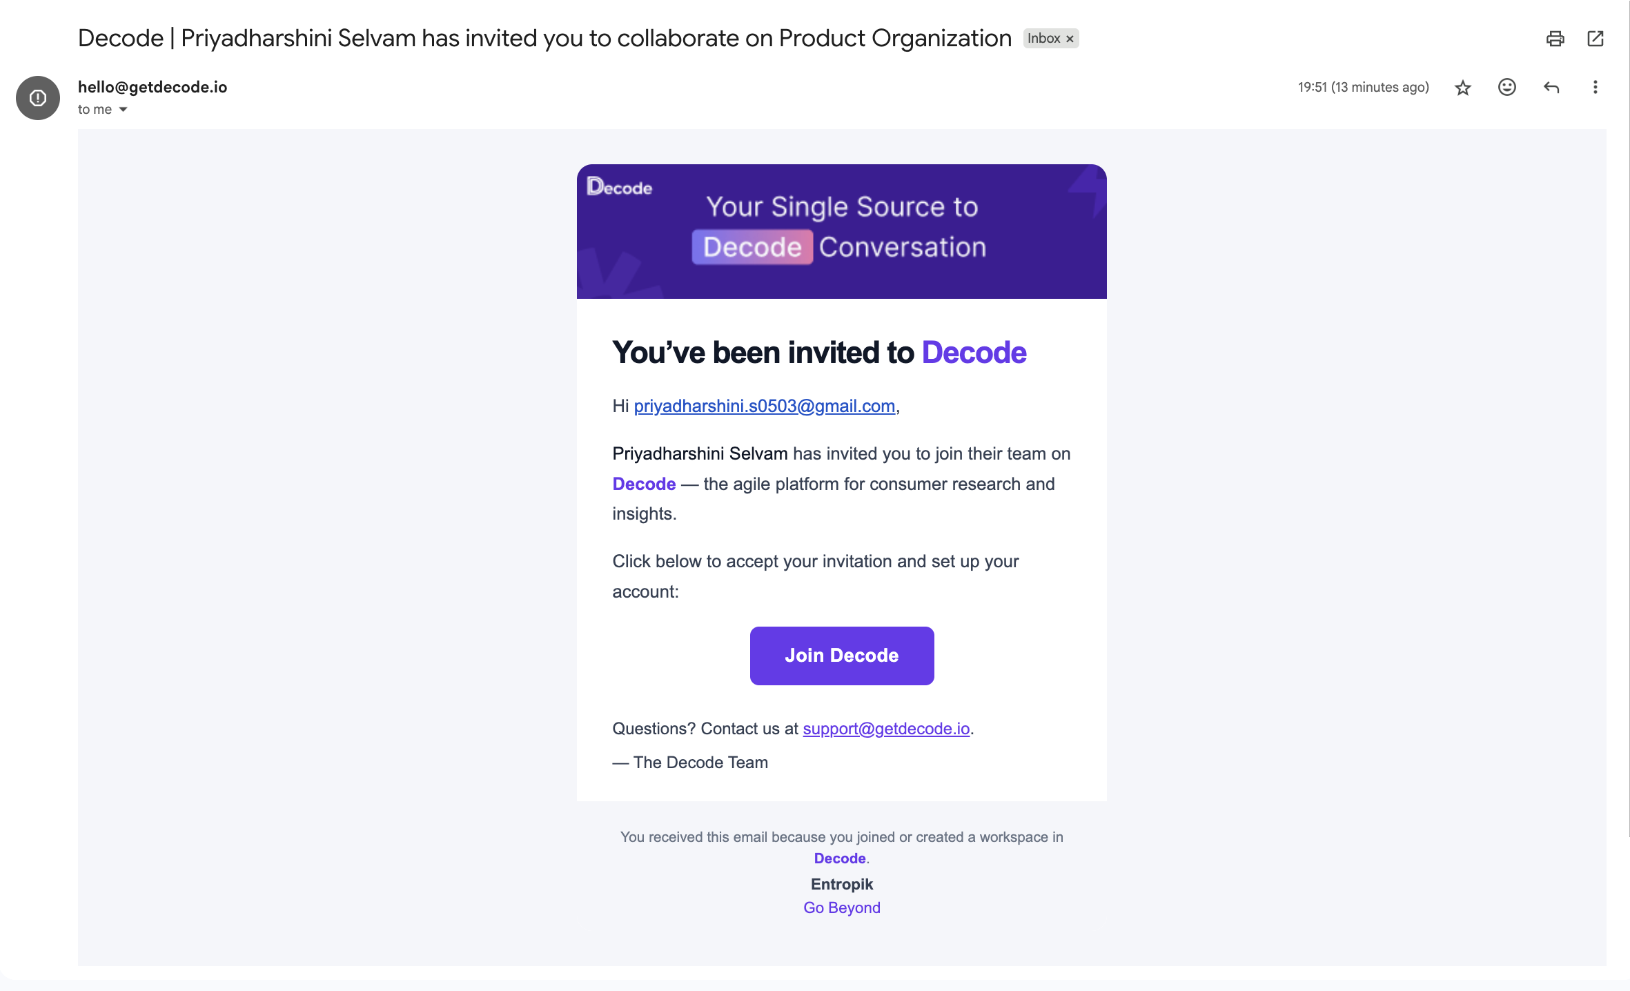
Task: Remove the Inbox label
Action: (x=1070, y=39)
